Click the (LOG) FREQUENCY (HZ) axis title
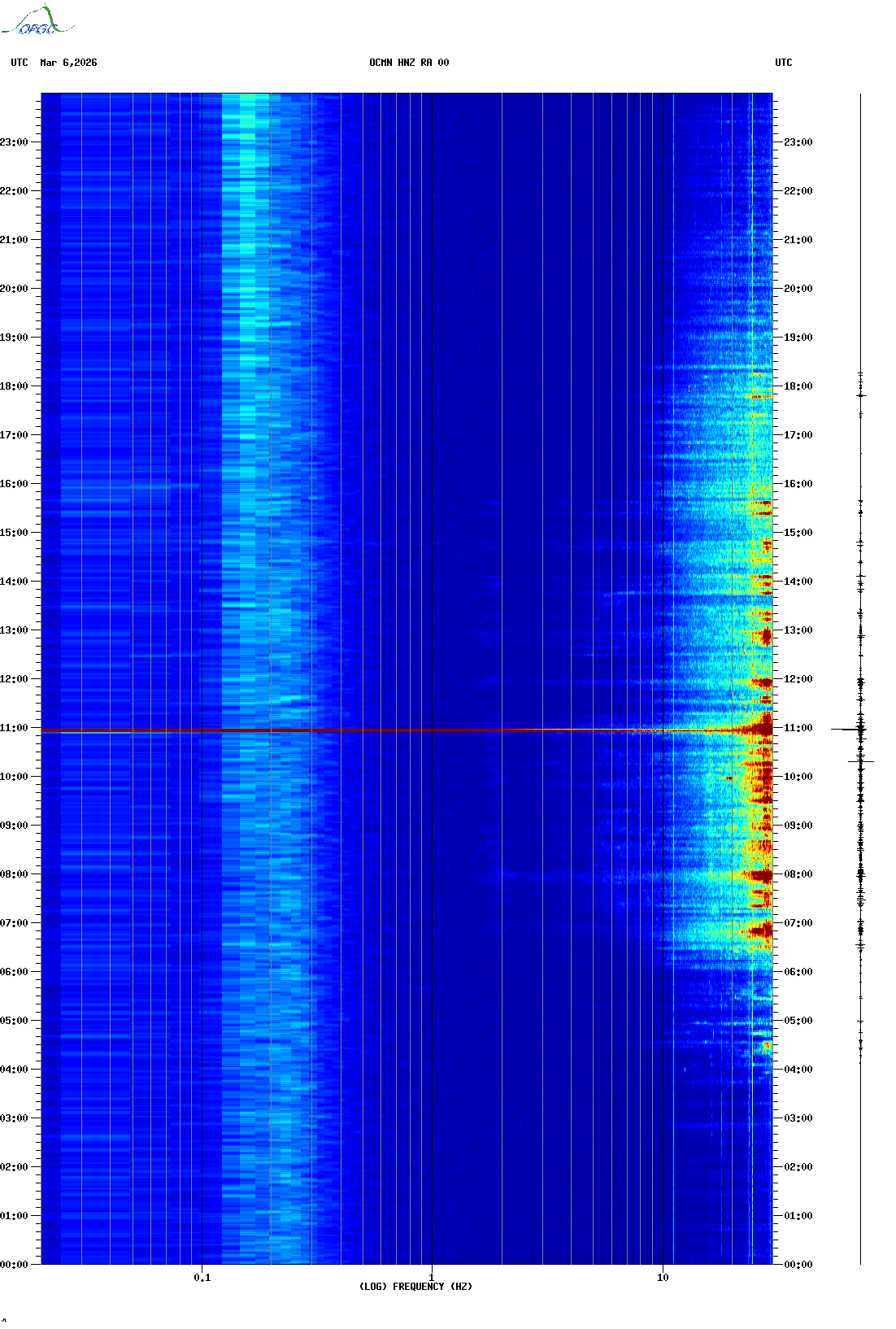The image size is (896, 1329). [x=415, y=1287]
